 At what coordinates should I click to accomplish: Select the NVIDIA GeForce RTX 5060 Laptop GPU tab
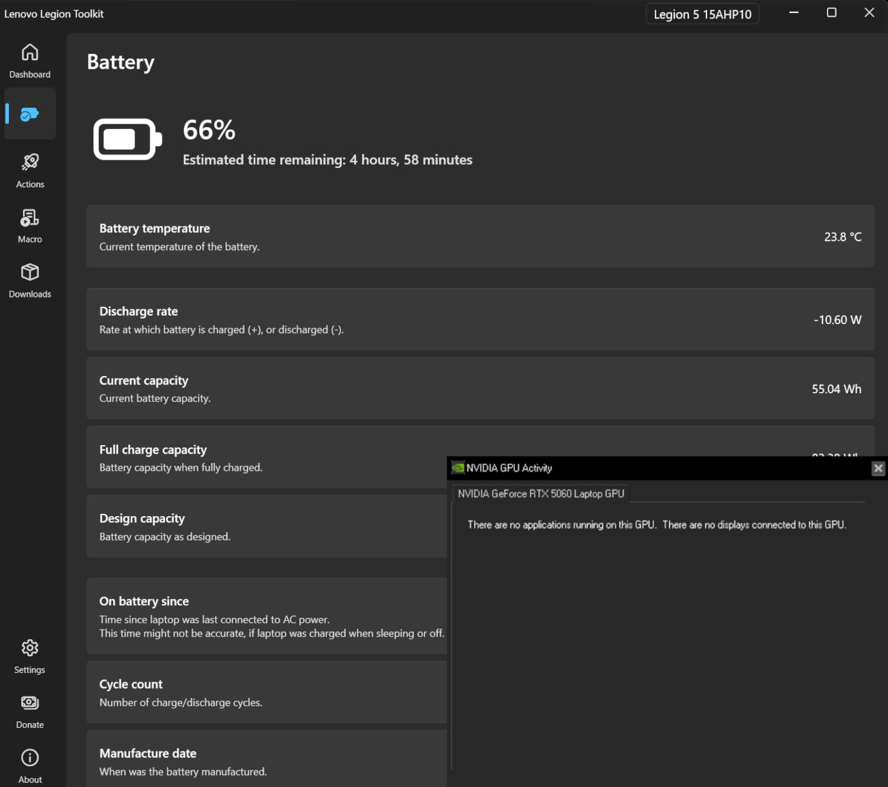click(541, 494)
